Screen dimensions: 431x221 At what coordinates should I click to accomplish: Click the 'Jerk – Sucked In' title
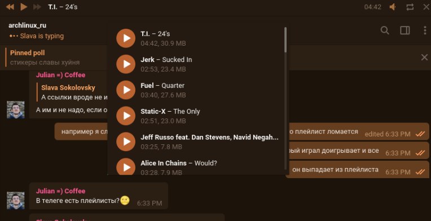pos(166,60)
